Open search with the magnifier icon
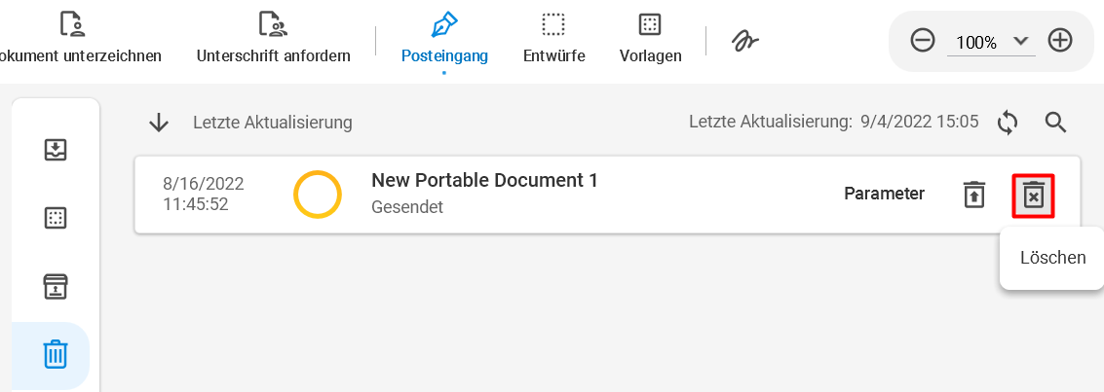Viewport: 1104px width, 392px height. click(1055, 123)
